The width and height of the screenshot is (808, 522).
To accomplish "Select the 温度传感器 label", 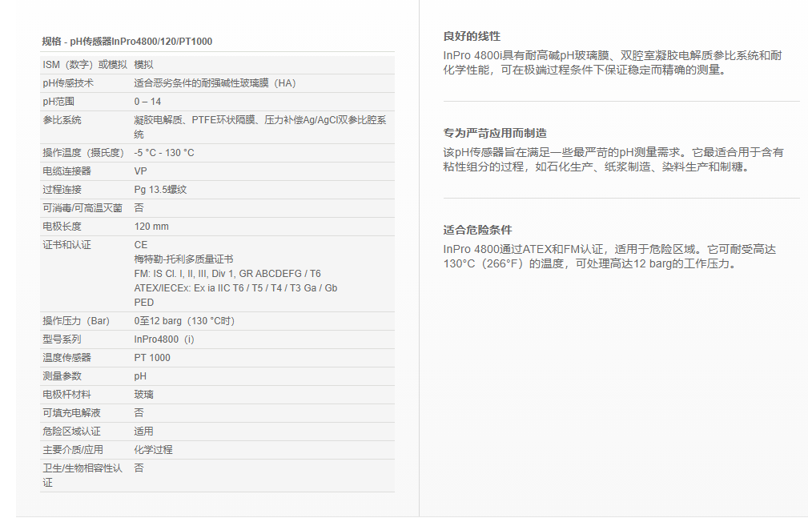I will [x=66, y=358].
